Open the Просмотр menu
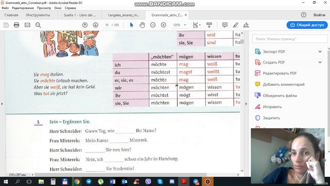The height and width of the screenshot is (186, 330). click(x=44, y=8)
